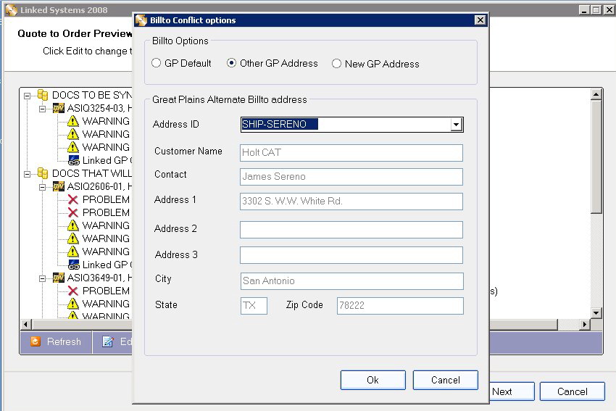Click second PROBLEM red X under ASIQ2606-01
This screenshot has width=616, height=411.
tap(73, 212)
